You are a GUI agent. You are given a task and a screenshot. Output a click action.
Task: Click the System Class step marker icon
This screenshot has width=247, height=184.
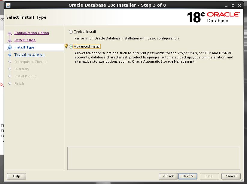pos(10,40)
